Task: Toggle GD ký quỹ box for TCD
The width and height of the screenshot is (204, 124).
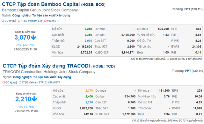Action: (4, 82)
